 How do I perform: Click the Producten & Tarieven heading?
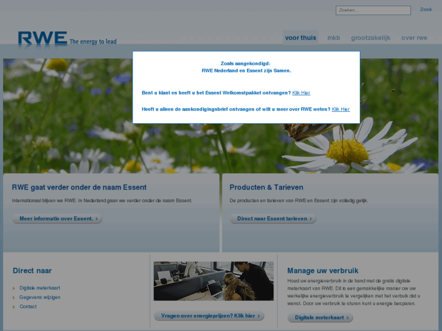point(266,187)
